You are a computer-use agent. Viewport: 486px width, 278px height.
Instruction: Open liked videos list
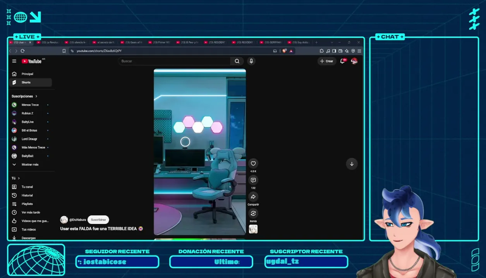coord(30,221)
